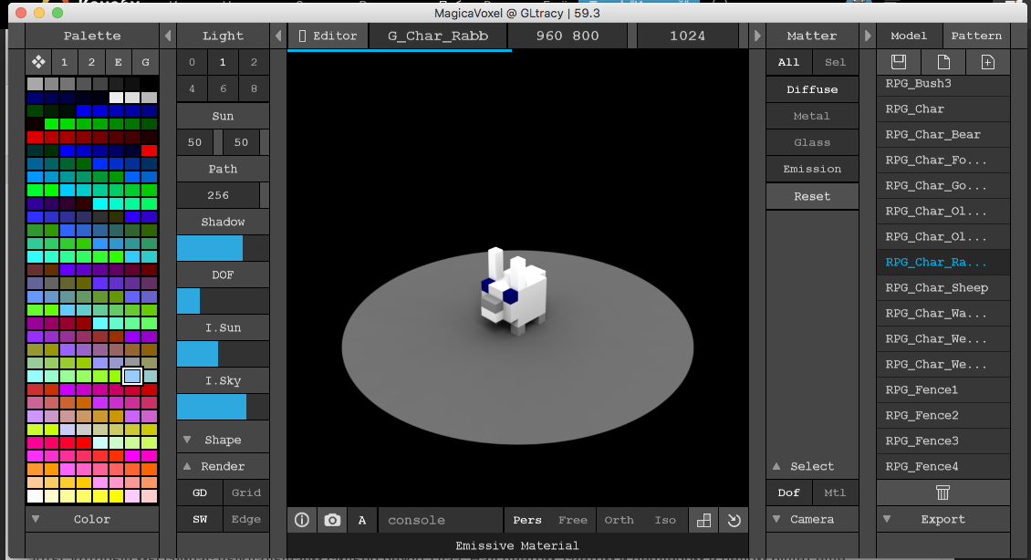
Task: Click the grid layout icon beside Iso
Action: pyautogui.click(x=703, y=520)
